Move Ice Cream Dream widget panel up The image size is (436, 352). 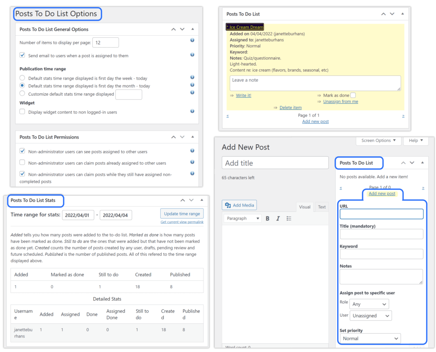(x=383, y=14)
